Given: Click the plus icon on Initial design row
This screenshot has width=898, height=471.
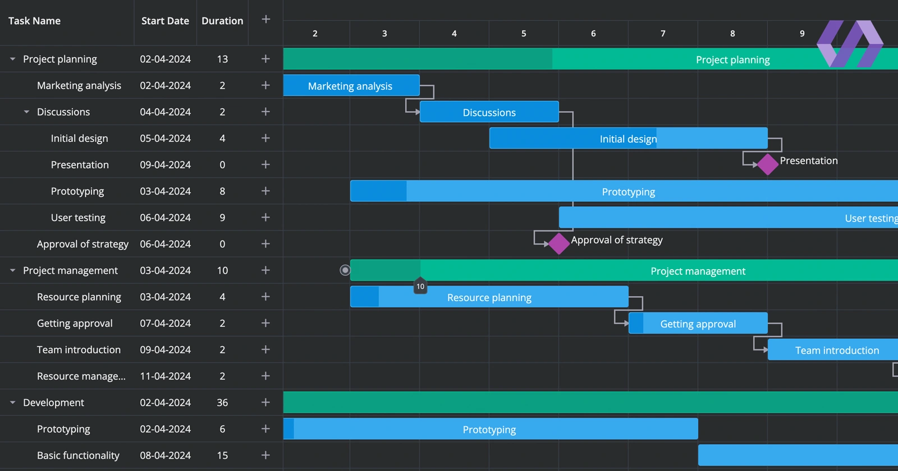Looking at the screenshot, I should [266, 138].
